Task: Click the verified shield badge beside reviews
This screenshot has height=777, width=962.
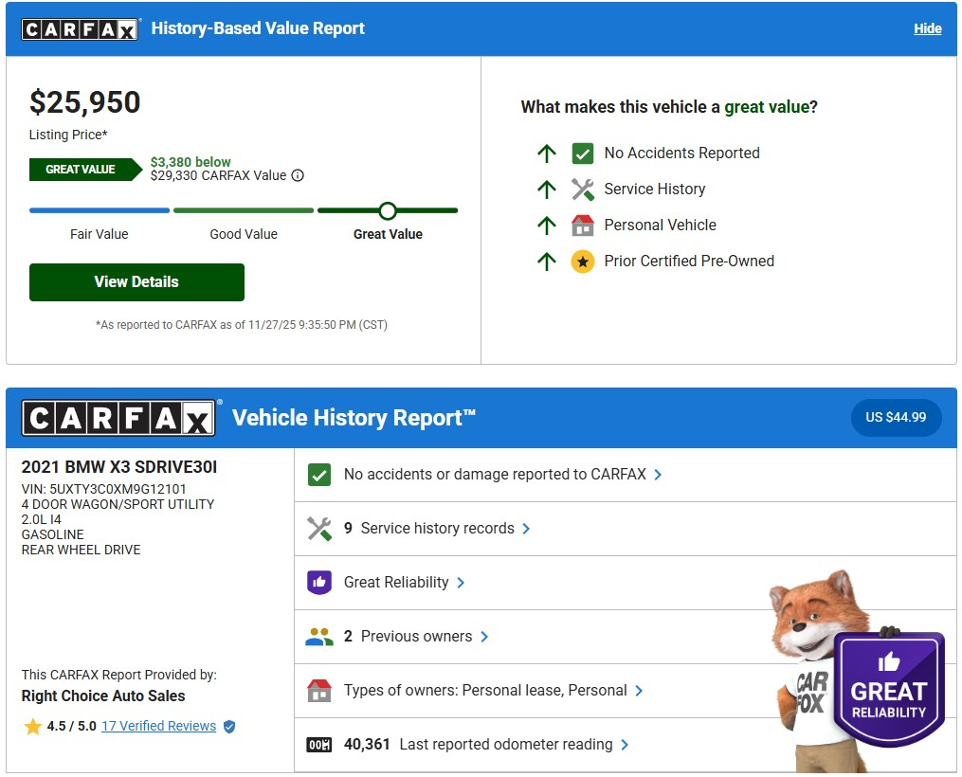Action: tap(229, 727)
